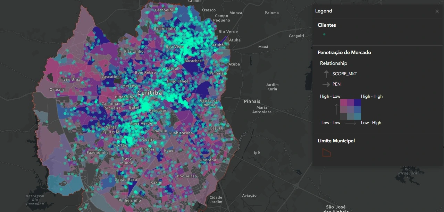Click the Boa Vista neighborhood label
The height and width of the screenshot is (212, 444).
click(x=175, y=47)
